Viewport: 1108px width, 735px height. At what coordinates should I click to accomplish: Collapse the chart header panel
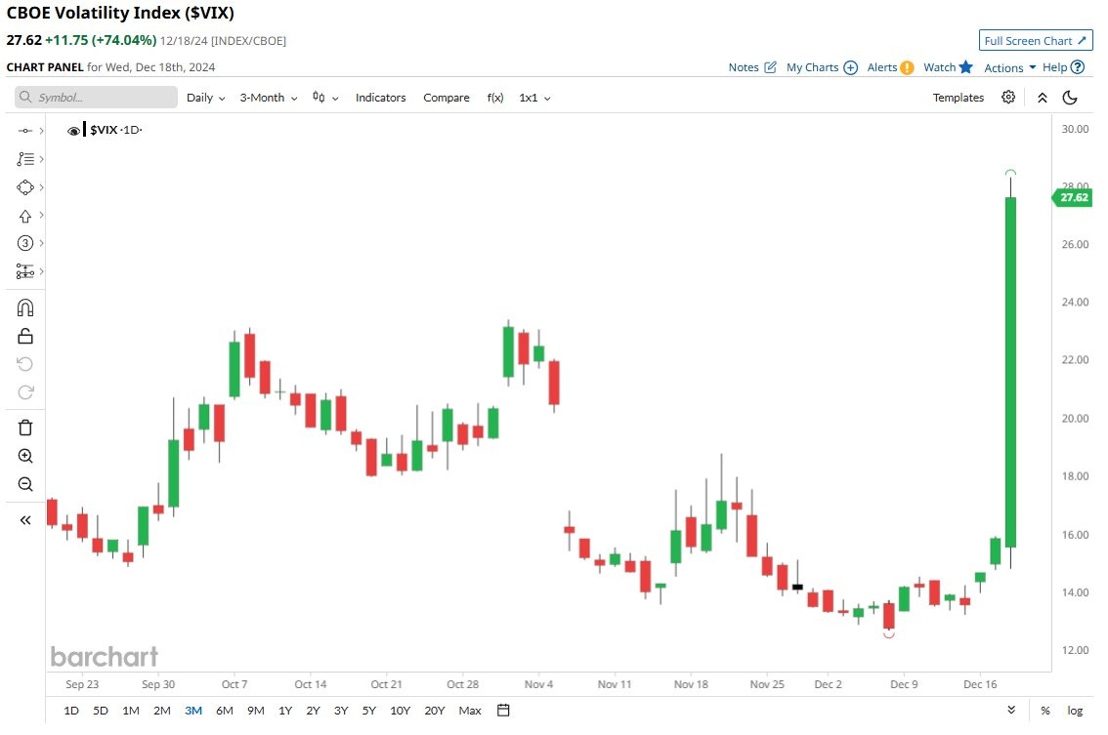point(1043,99)
